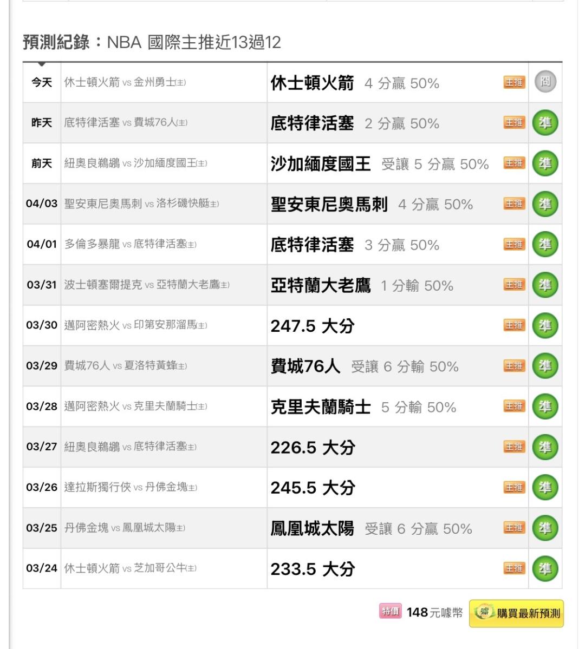Open the 波士頓塞爾提克 vs 亞特蘭大老鷹 matchup
Viewport: 585px width, 649px height.
pos(147,285)
